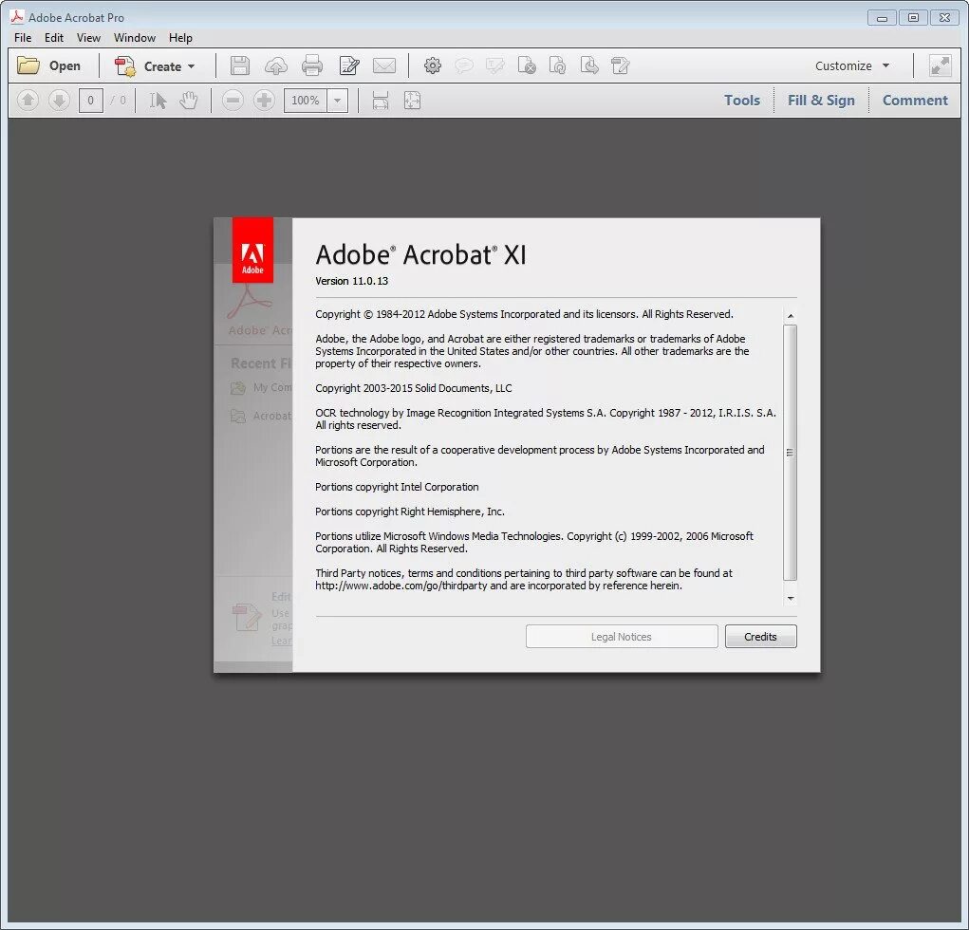
Task: Click the highlight text toolbar icon
Action: (495, 65)
